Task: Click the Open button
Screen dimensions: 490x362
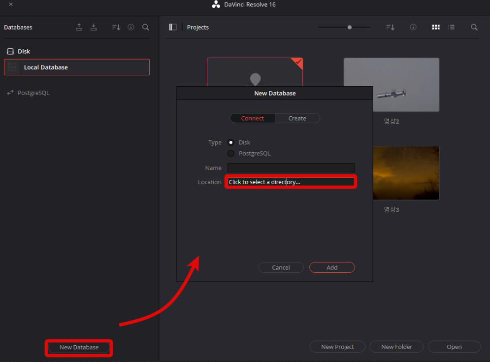Action: coord(454,347)
